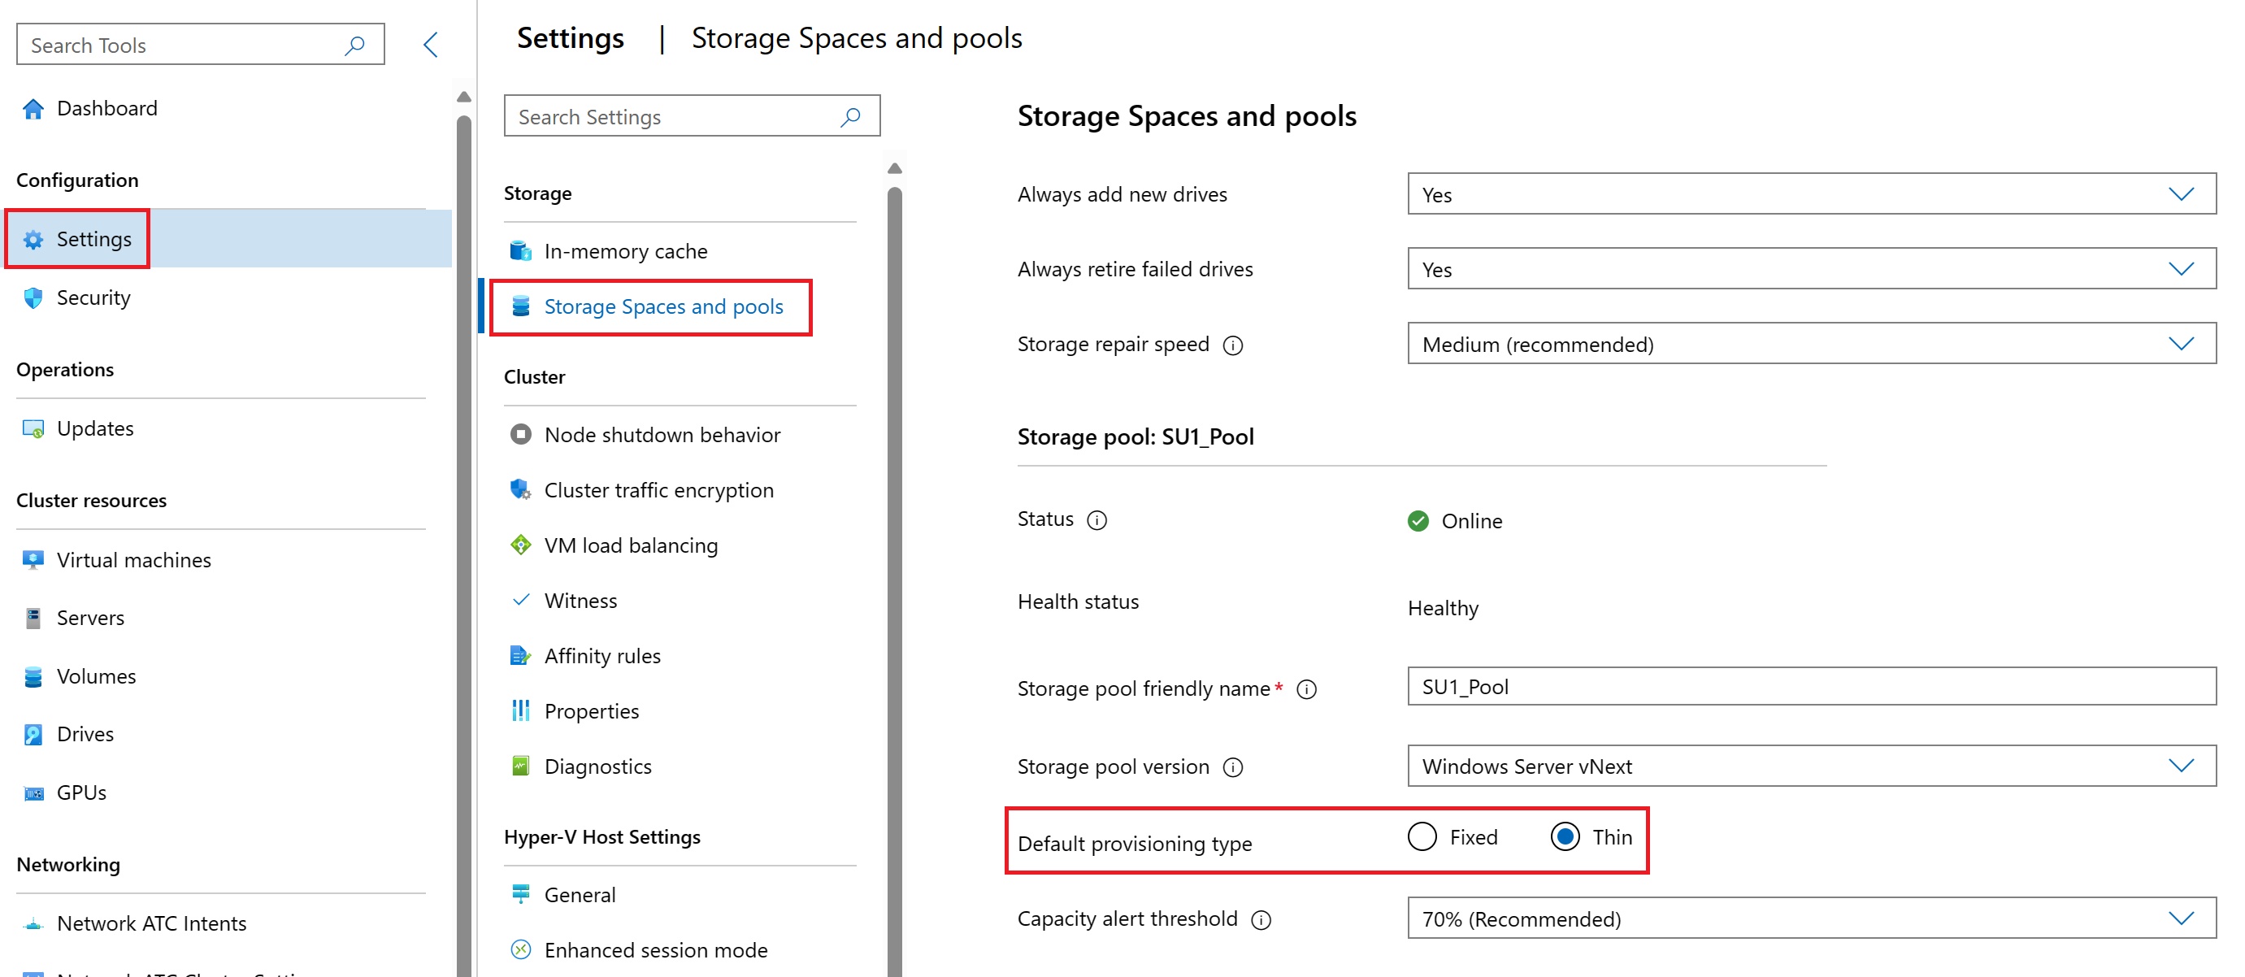Screen dimensions: 2245x977
Task: Click the settings list scroll-up arrow
Action: coord(894,168)
